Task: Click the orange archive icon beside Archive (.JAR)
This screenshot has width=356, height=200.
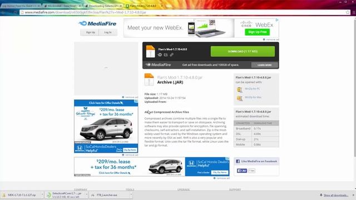Action: pos(149,79)
